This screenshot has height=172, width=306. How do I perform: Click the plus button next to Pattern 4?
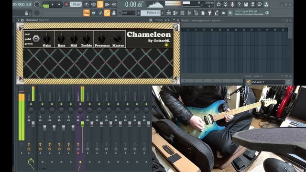coord(163,13)
